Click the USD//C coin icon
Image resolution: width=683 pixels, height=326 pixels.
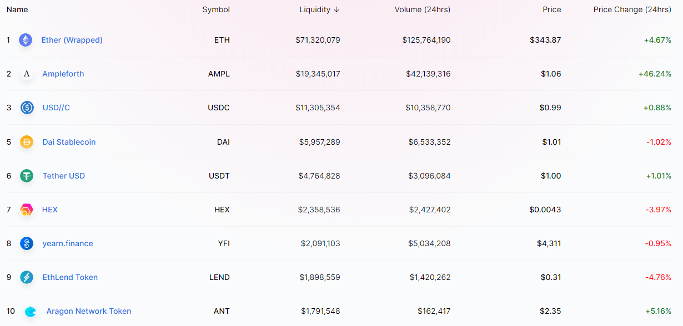(x=27, y=108)
